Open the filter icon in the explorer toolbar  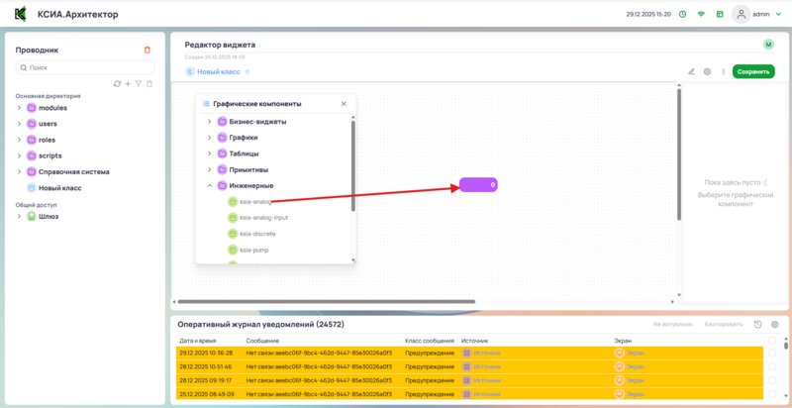coord(139,83)
